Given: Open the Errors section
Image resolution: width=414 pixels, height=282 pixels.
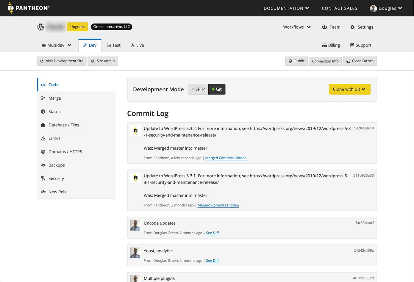Looking at the screenshot, I should coord(54,138).
